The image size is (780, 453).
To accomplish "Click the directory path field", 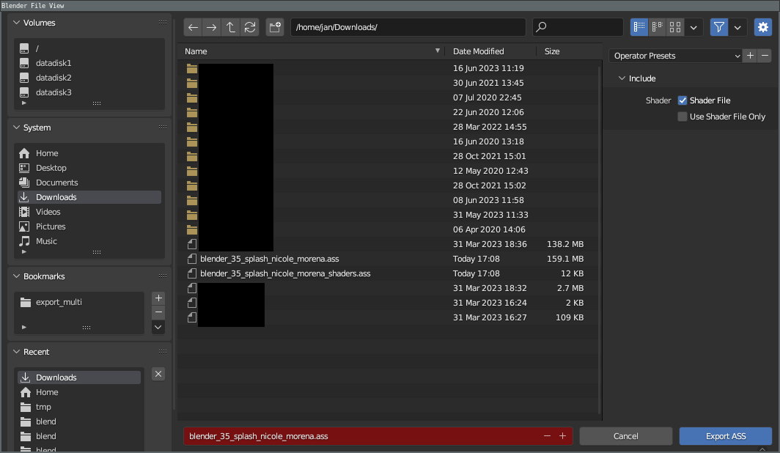I will pos(408,27).
